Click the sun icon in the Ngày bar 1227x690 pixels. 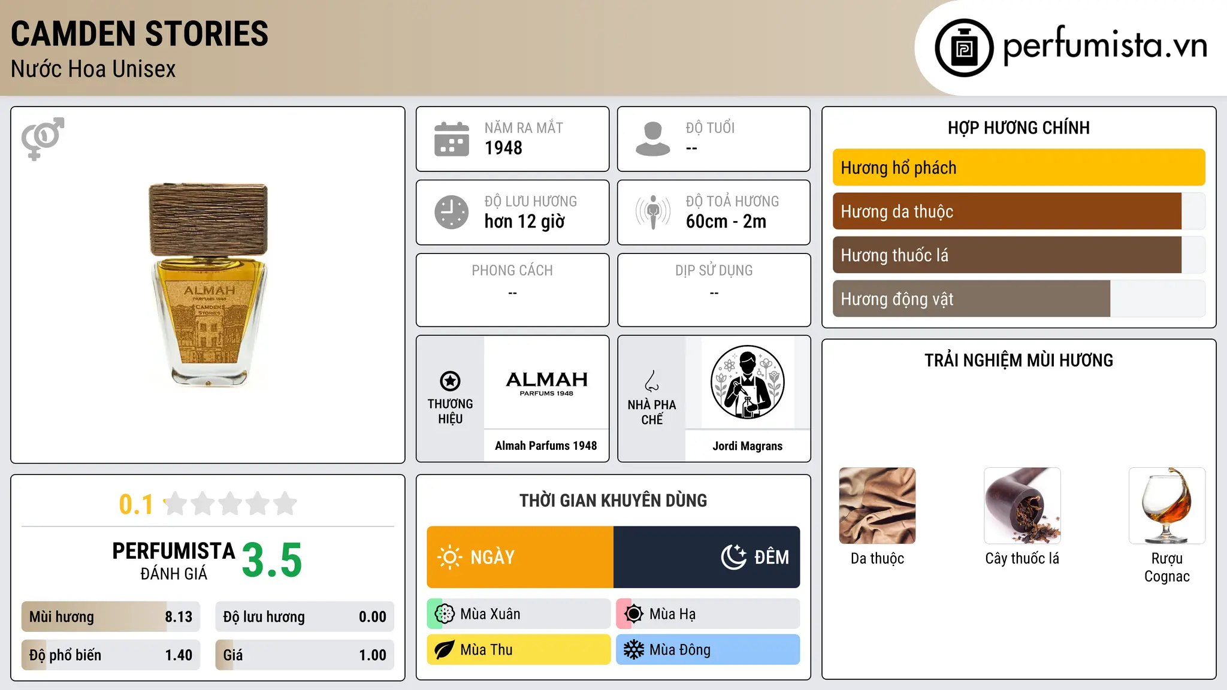[449, 557]
